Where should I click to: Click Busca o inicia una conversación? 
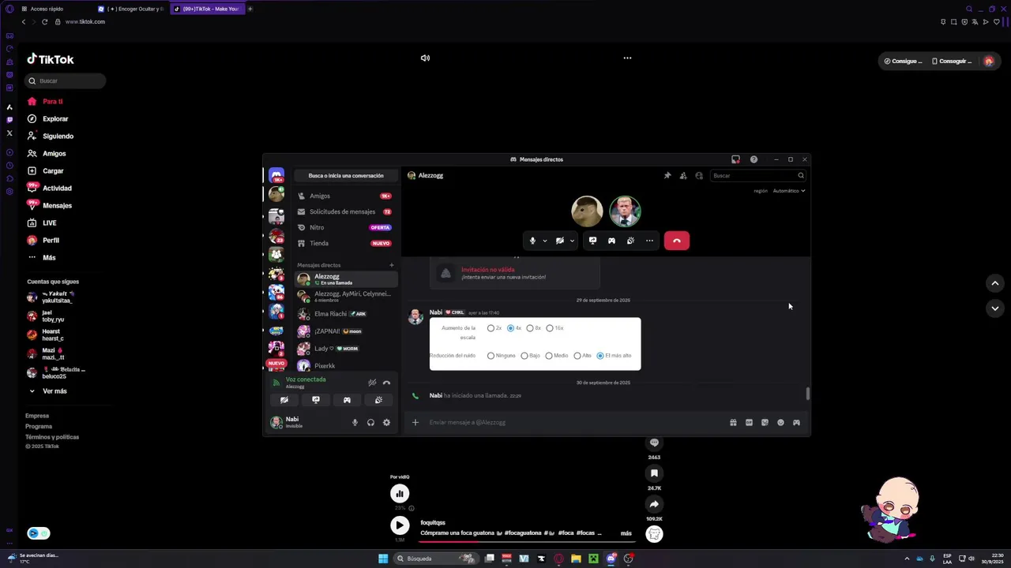[x=346, y=176]
